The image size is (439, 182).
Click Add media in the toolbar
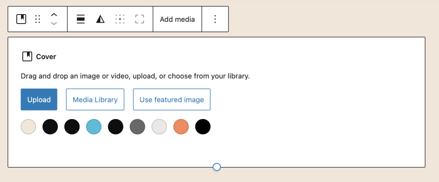pyautogui.click(x=177, y=19)
